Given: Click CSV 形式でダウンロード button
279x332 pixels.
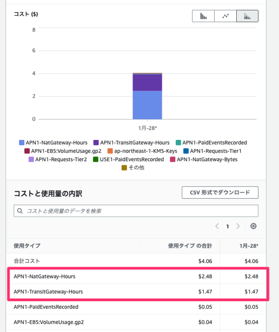Looking at the screenshot, I should tap(220, 192).
